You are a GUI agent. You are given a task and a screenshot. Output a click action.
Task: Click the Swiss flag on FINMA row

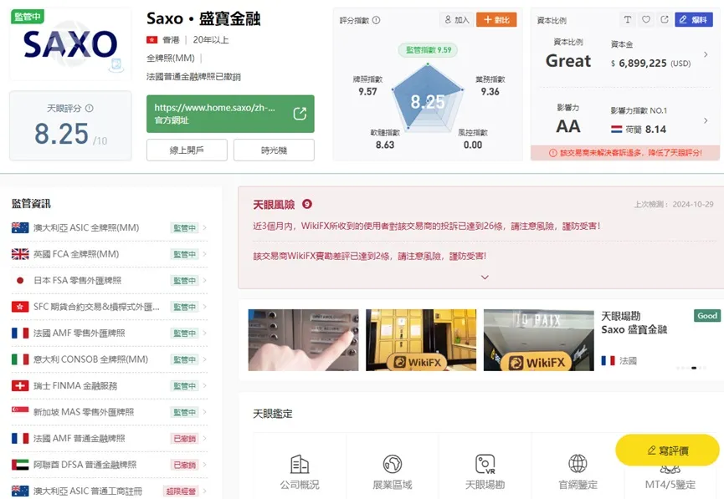pyautogui.click(x=20, y=385)
